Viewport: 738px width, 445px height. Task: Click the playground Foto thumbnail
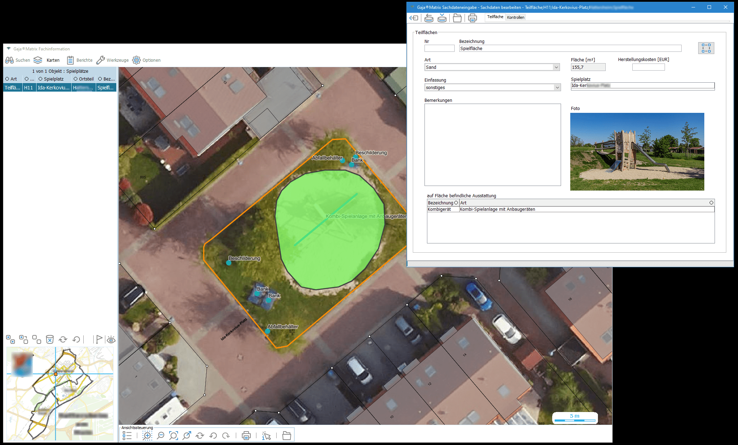(637, 152)
